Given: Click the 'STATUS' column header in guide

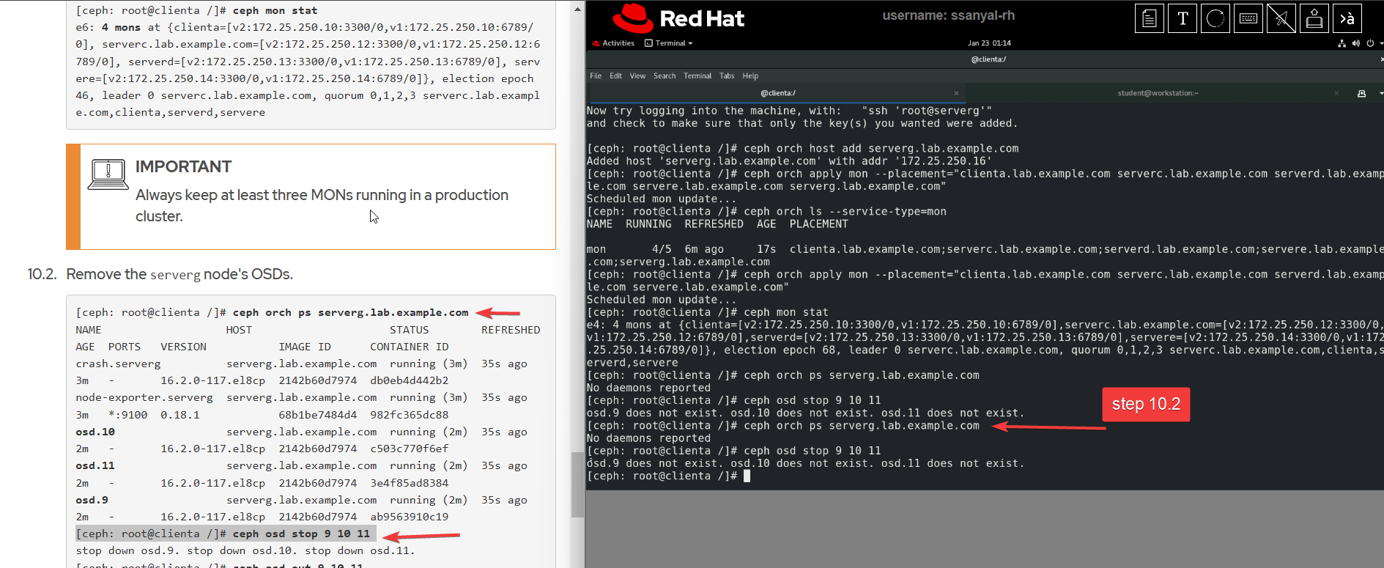Looking at the screenshot, I should [x=410, y=331].
